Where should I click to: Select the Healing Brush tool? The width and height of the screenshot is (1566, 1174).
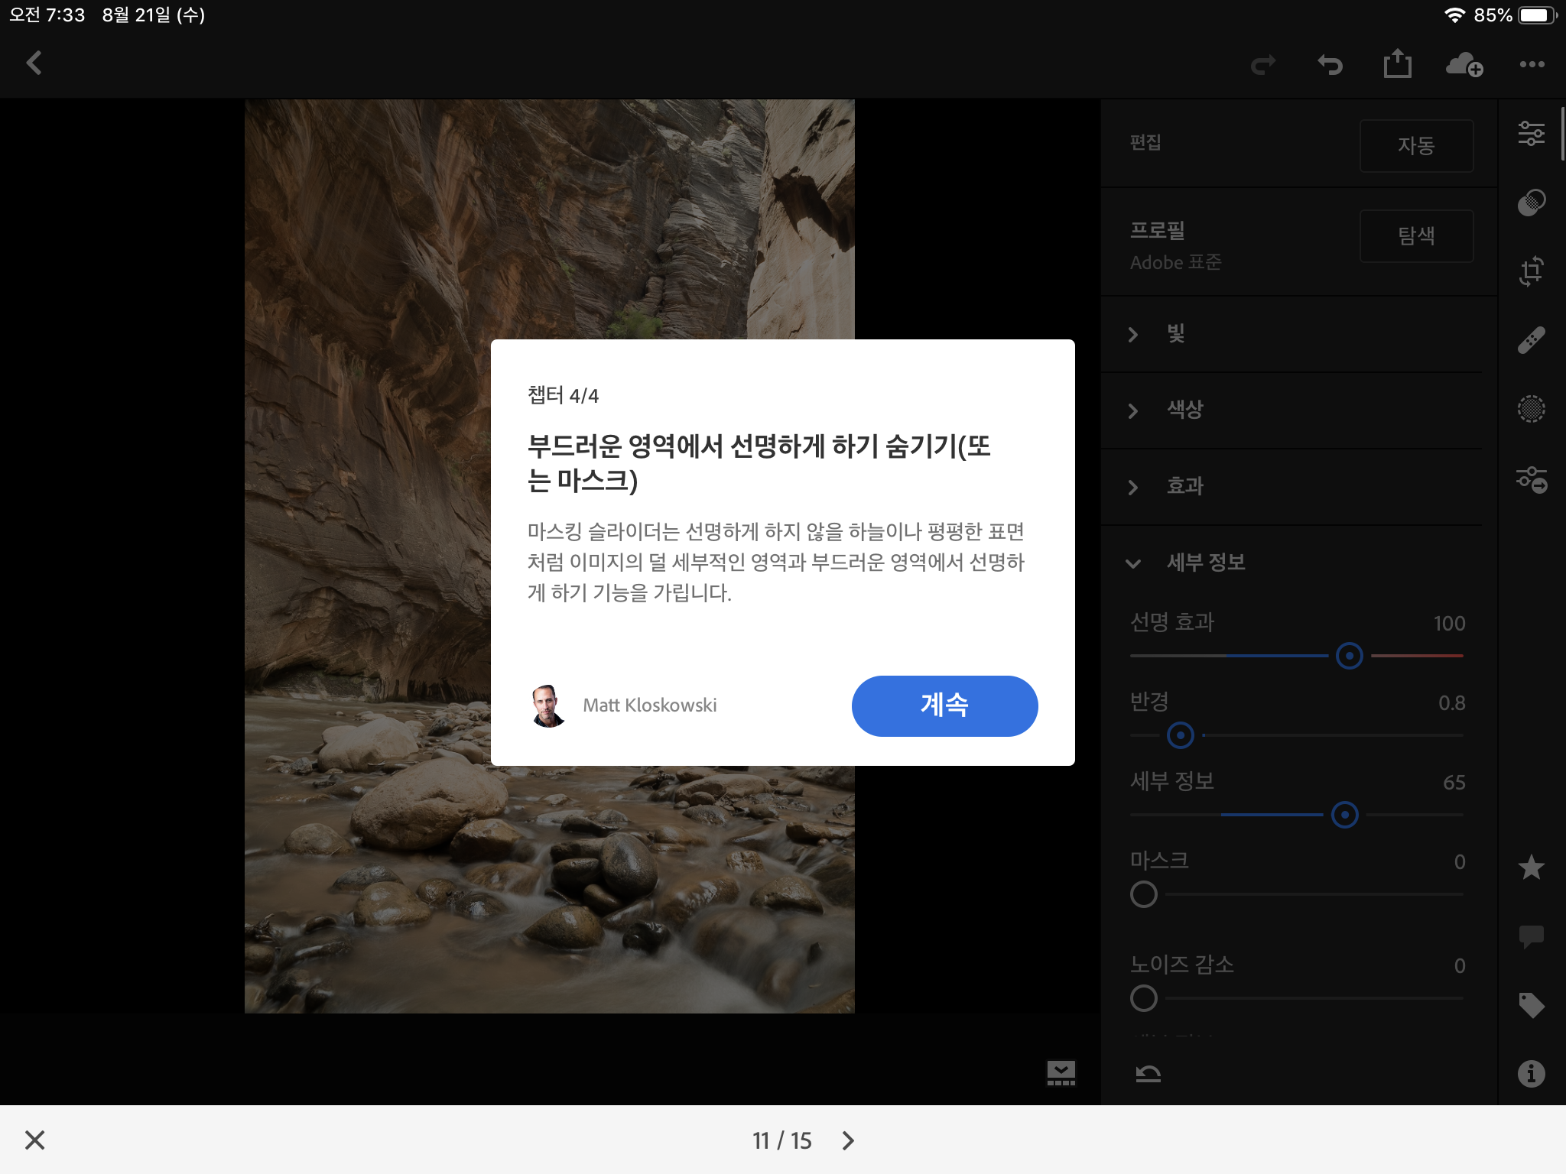(1532, 339)
